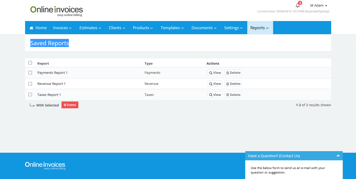
Task: Open the Invoices dropdown menu
Action: pos(62,28)
